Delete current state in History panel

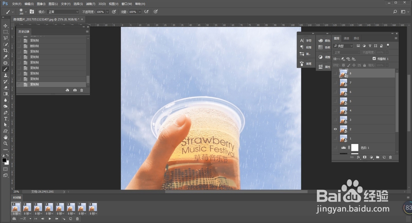point(82,90)
